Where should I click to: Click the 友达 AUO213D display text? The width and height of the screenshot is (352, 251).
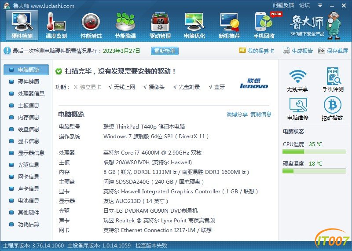136,201
